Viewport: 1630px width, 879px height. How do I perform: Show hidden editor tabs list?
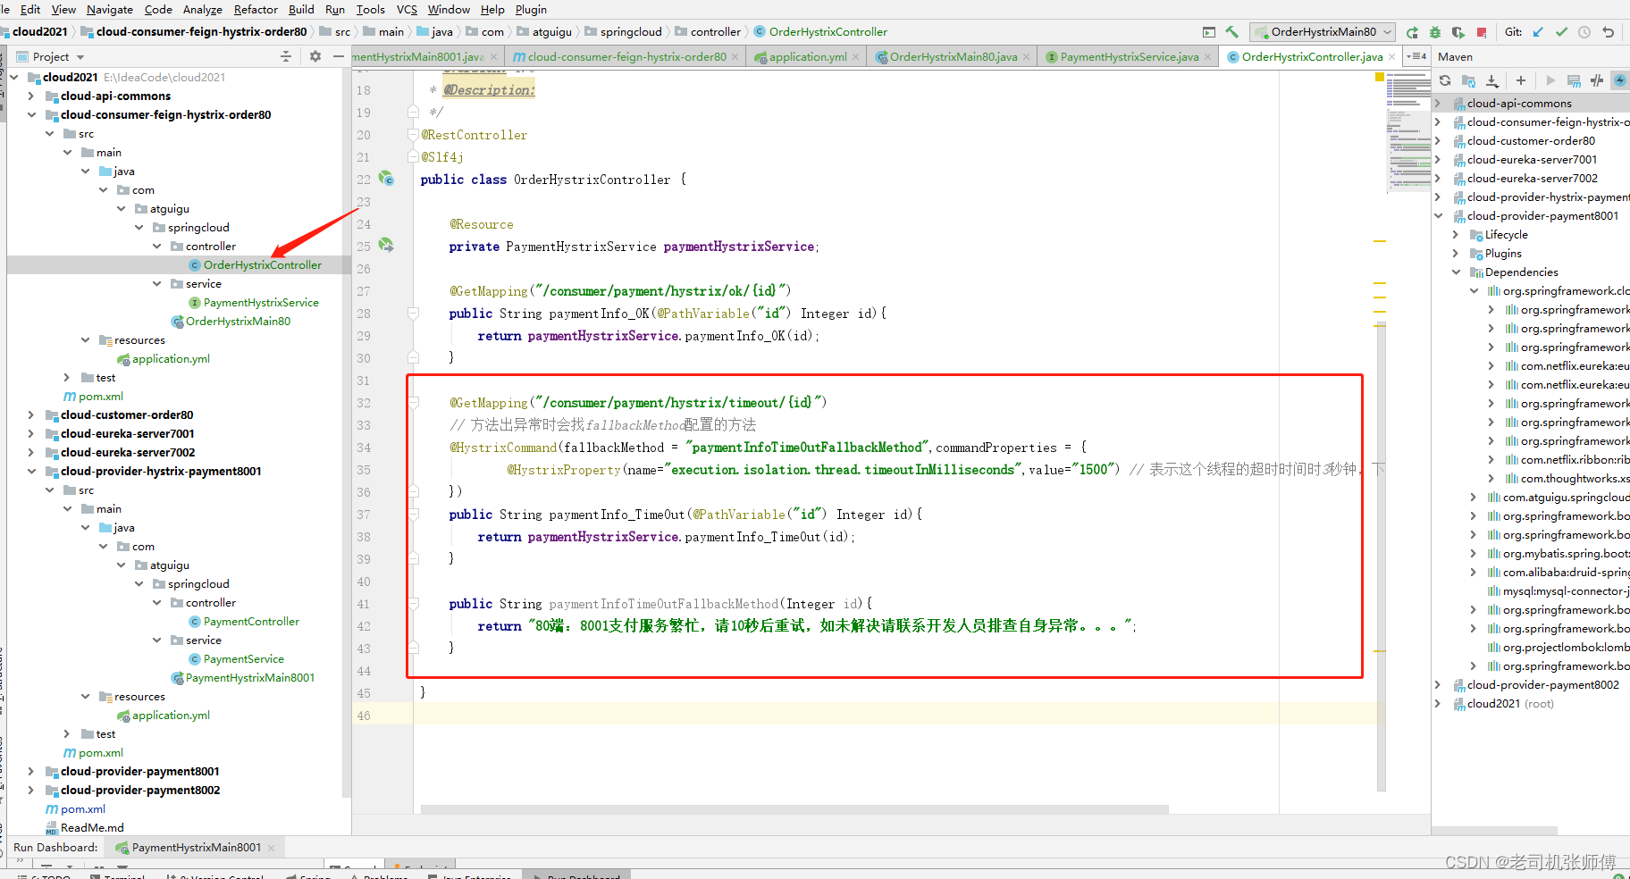coord(1416,56)
